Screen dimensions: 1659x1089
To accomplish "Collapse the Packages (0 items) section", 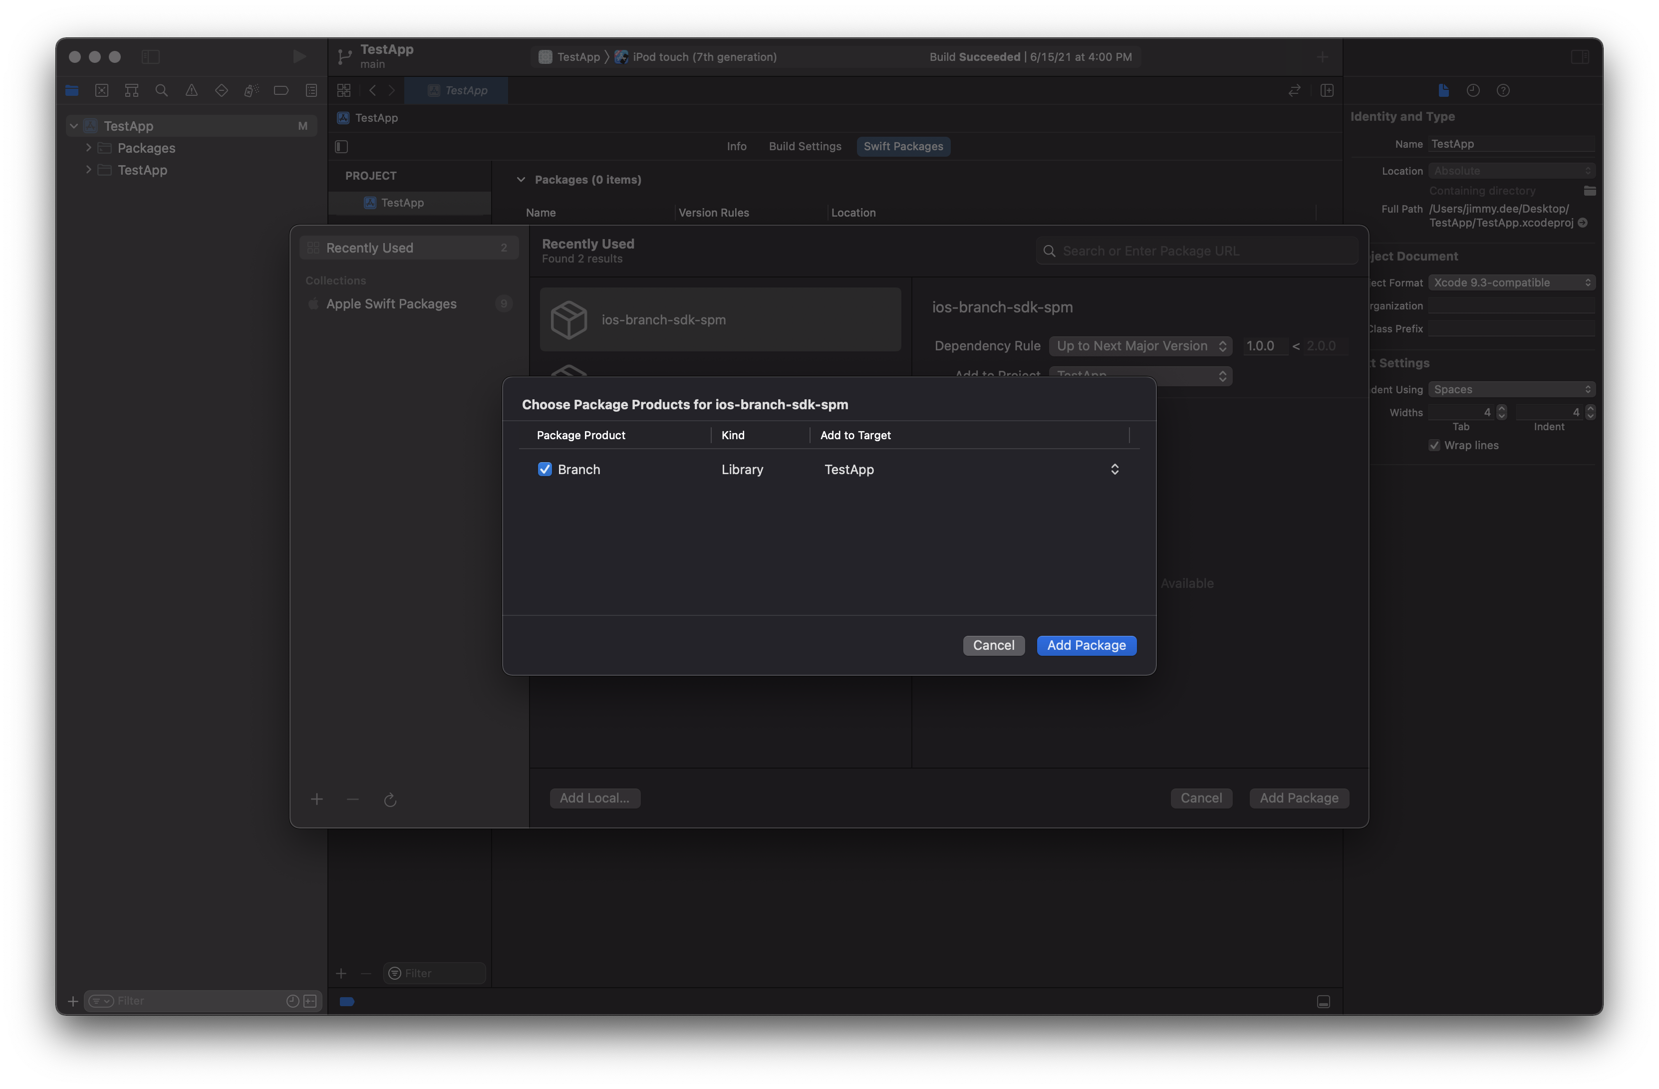I will 521,179.
